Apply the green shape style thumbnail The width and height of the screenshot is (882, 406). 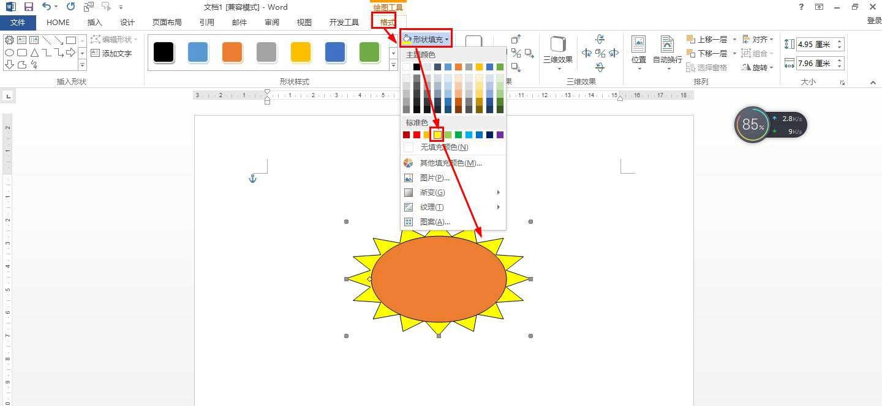369,53
